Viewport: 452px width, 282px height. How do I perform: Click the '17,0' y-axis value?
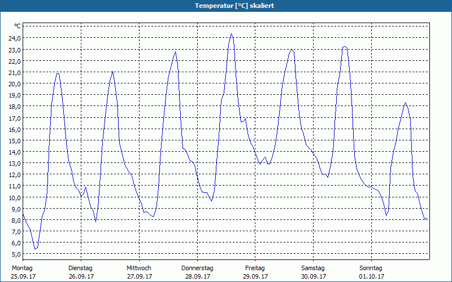point(14,118)
